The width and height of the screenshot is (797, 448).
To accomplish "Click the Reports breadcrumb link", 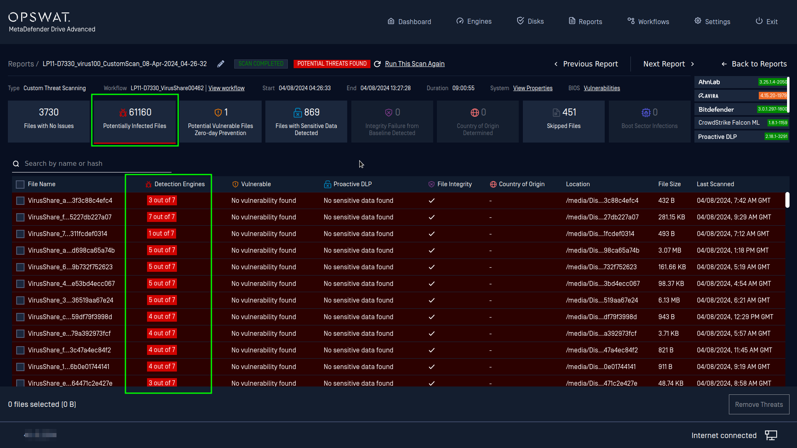I will (x=21, y=64).
